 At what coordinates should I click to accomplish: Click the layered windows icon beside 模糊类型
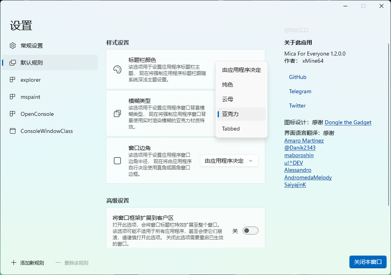pos(117,114)
